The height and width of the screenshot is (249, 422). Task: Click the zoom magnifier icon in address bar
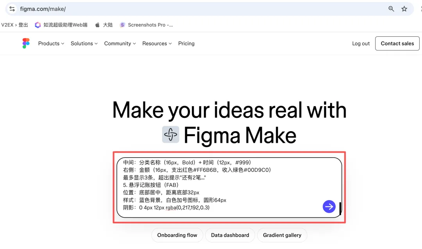(x=391, y=9)
